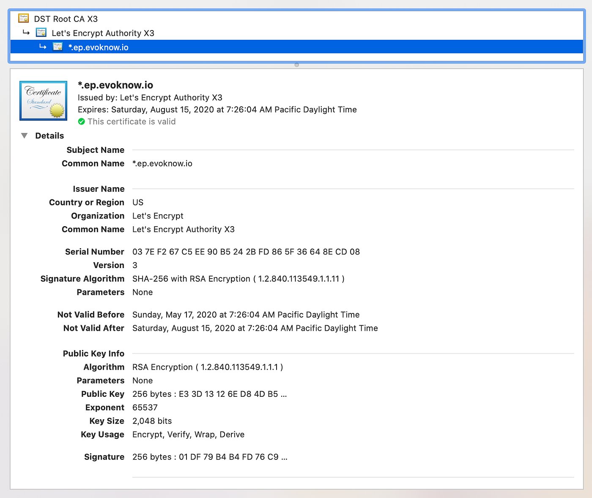Click the Key Usage label
The width and height of the screenshot is (592, 498).
pyautogui.click(x=103, y=434)
